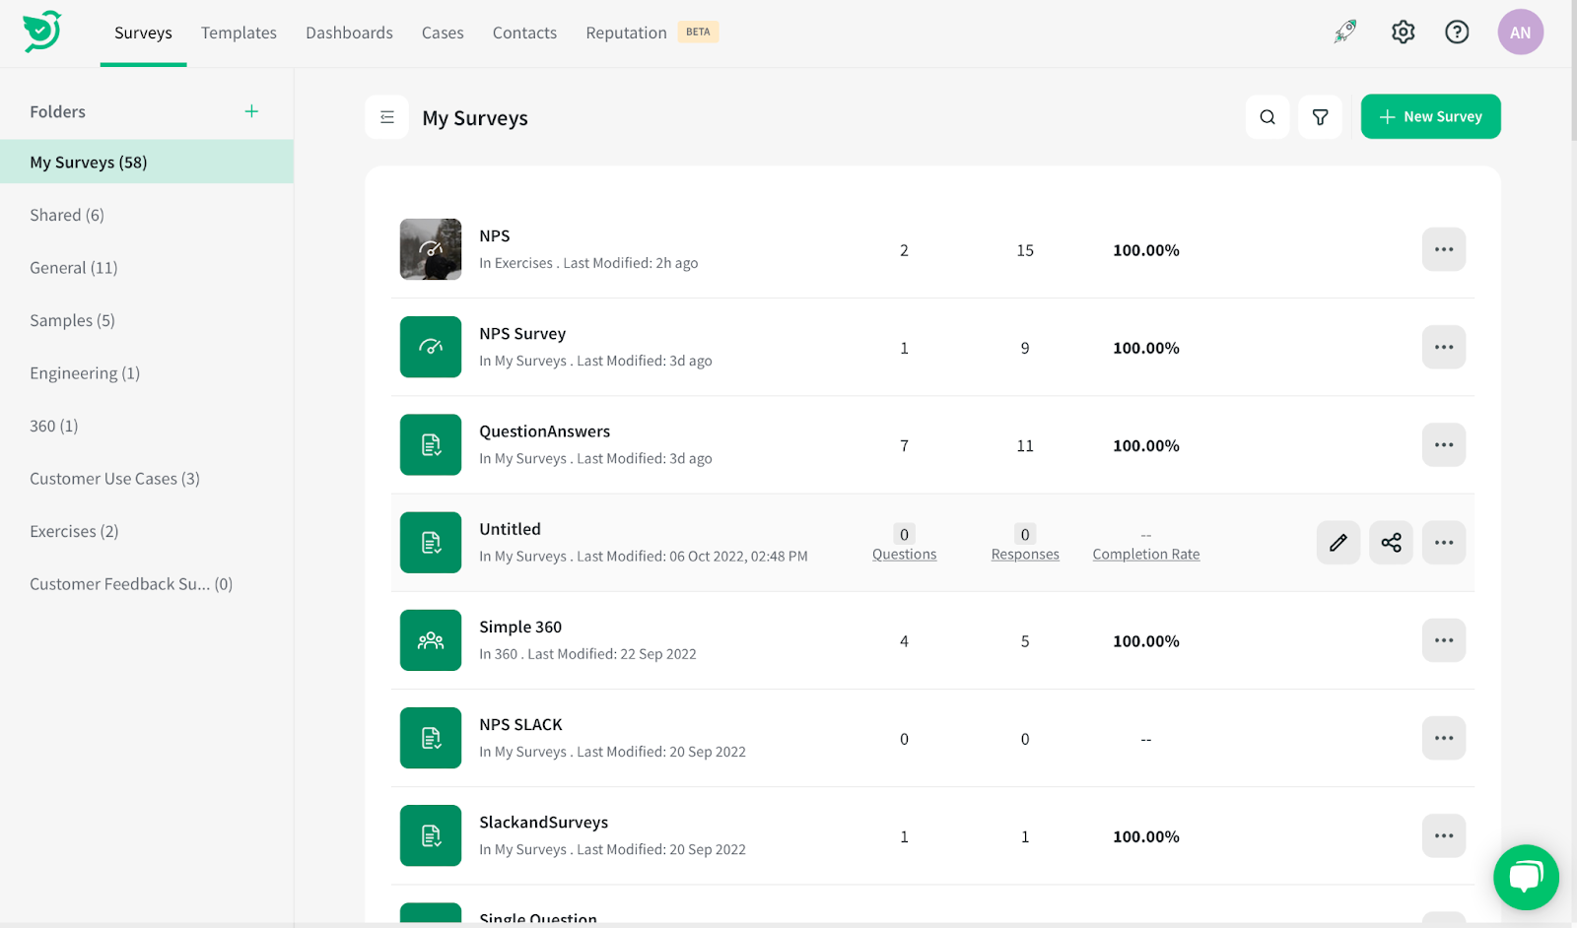Click the SlackandSurveys form icon
The height and width of the screenshot is (928, 1577).
click(431, 835)
